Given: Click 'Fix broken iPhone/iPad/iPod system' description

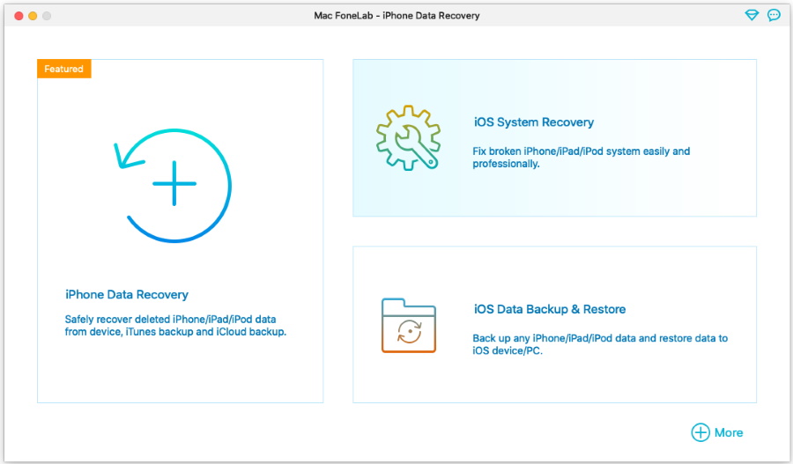Looking at the screenshot, I should pyautogui.click(x=582, y=158).
